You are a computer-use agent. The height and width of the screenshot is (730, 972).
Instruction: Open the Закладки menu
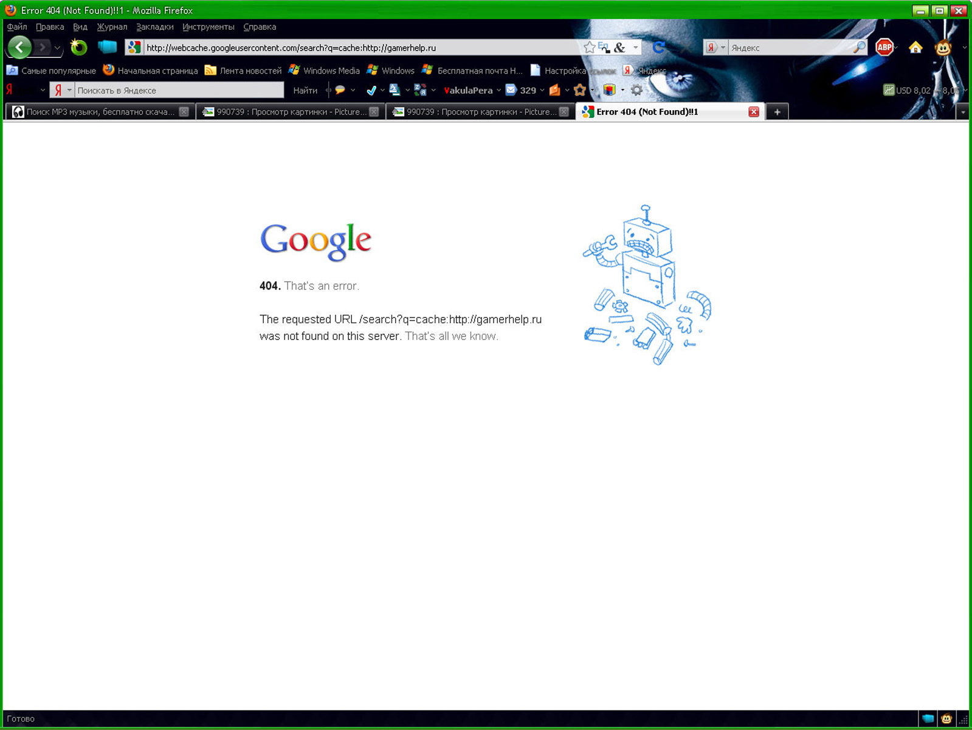pyautogui.click(x=155, y=27)
